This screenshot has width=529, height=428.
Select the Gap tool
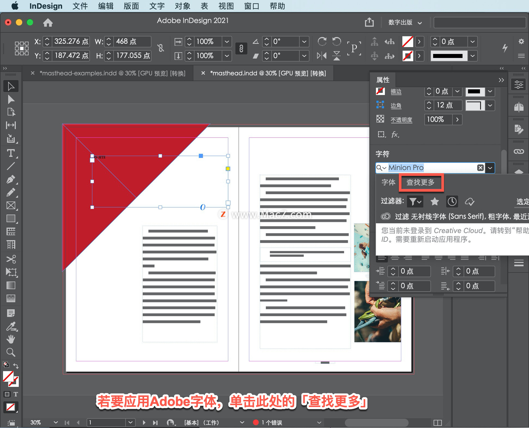tap(11, 125)
